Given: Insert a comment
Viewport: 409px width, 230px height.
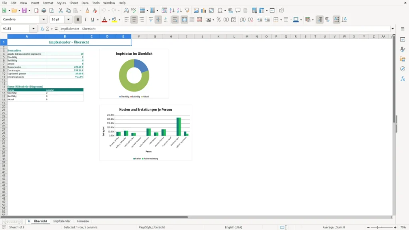Looking at the screenshot, I should (x=238, y=10).
